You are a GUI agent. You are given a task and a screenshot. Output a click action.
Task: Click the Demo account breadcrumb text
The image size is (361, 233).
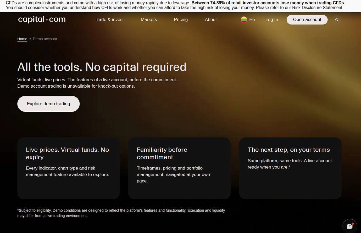click(x=45, y=39)
